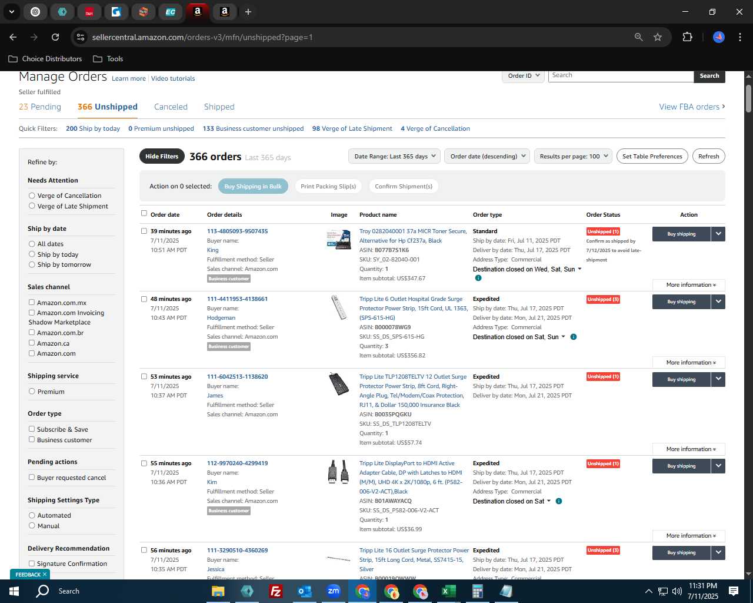Open the browser extensions puzzle icon
This screenshot has height=603, width=753.
pyautogui.click(x=687, y=37)
